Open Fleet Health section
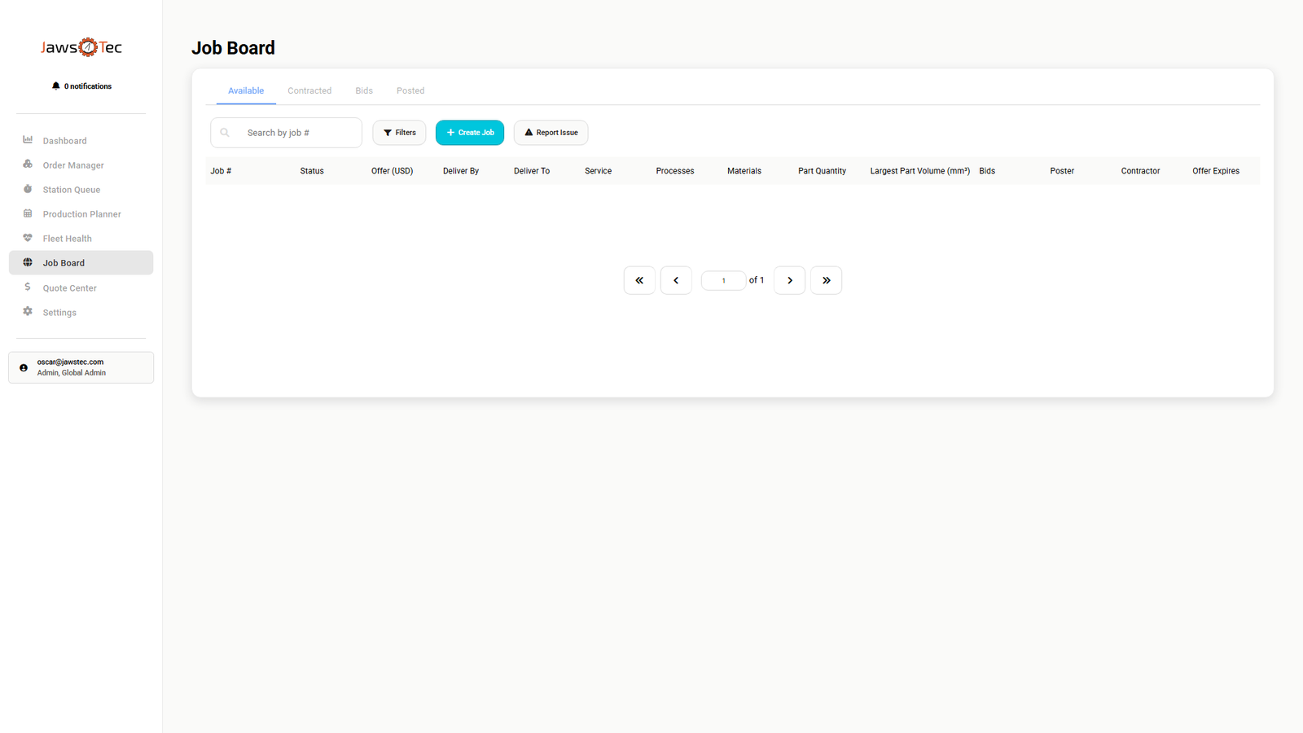The image size is (1303, 733). (x=81, y=238)
